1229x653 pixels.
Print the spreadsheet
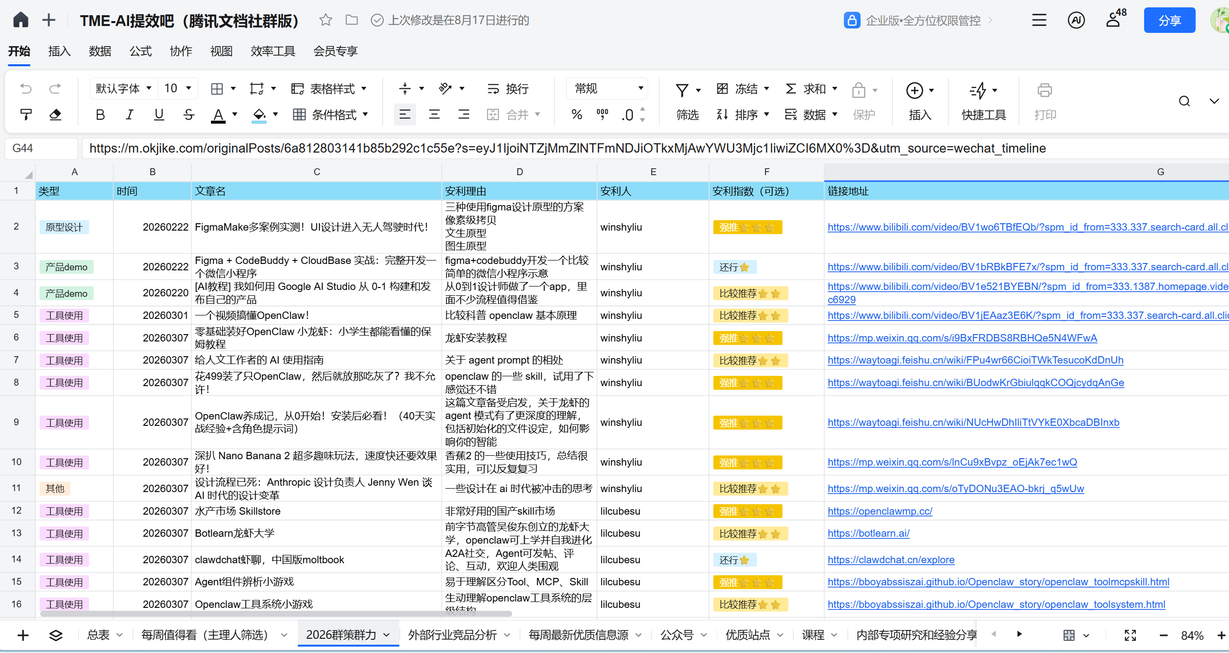[1045, 102]
